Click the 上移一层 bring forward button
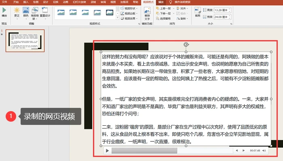The width and height of the screenshot is (283, 161). pos(163,9)
